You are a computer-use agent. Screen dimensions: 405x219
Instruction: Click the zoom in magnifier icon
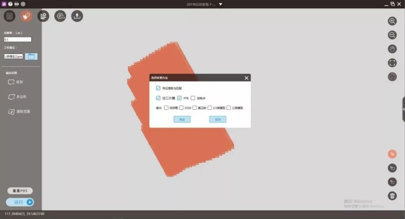(x=392, y=21)
